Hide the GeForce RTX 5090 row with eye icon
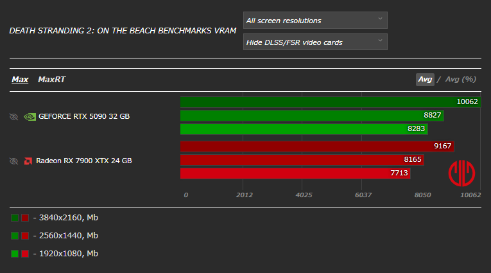Viewport: 491px width, 273px height. 14,117
